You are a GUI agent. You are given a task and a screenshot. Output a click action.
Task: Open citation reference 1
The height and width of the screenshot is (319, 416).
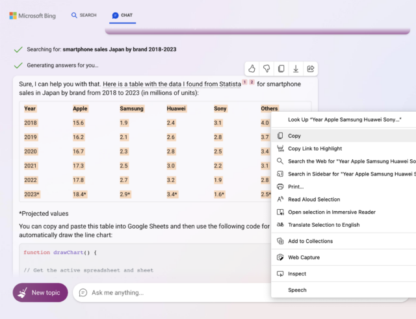244,83
